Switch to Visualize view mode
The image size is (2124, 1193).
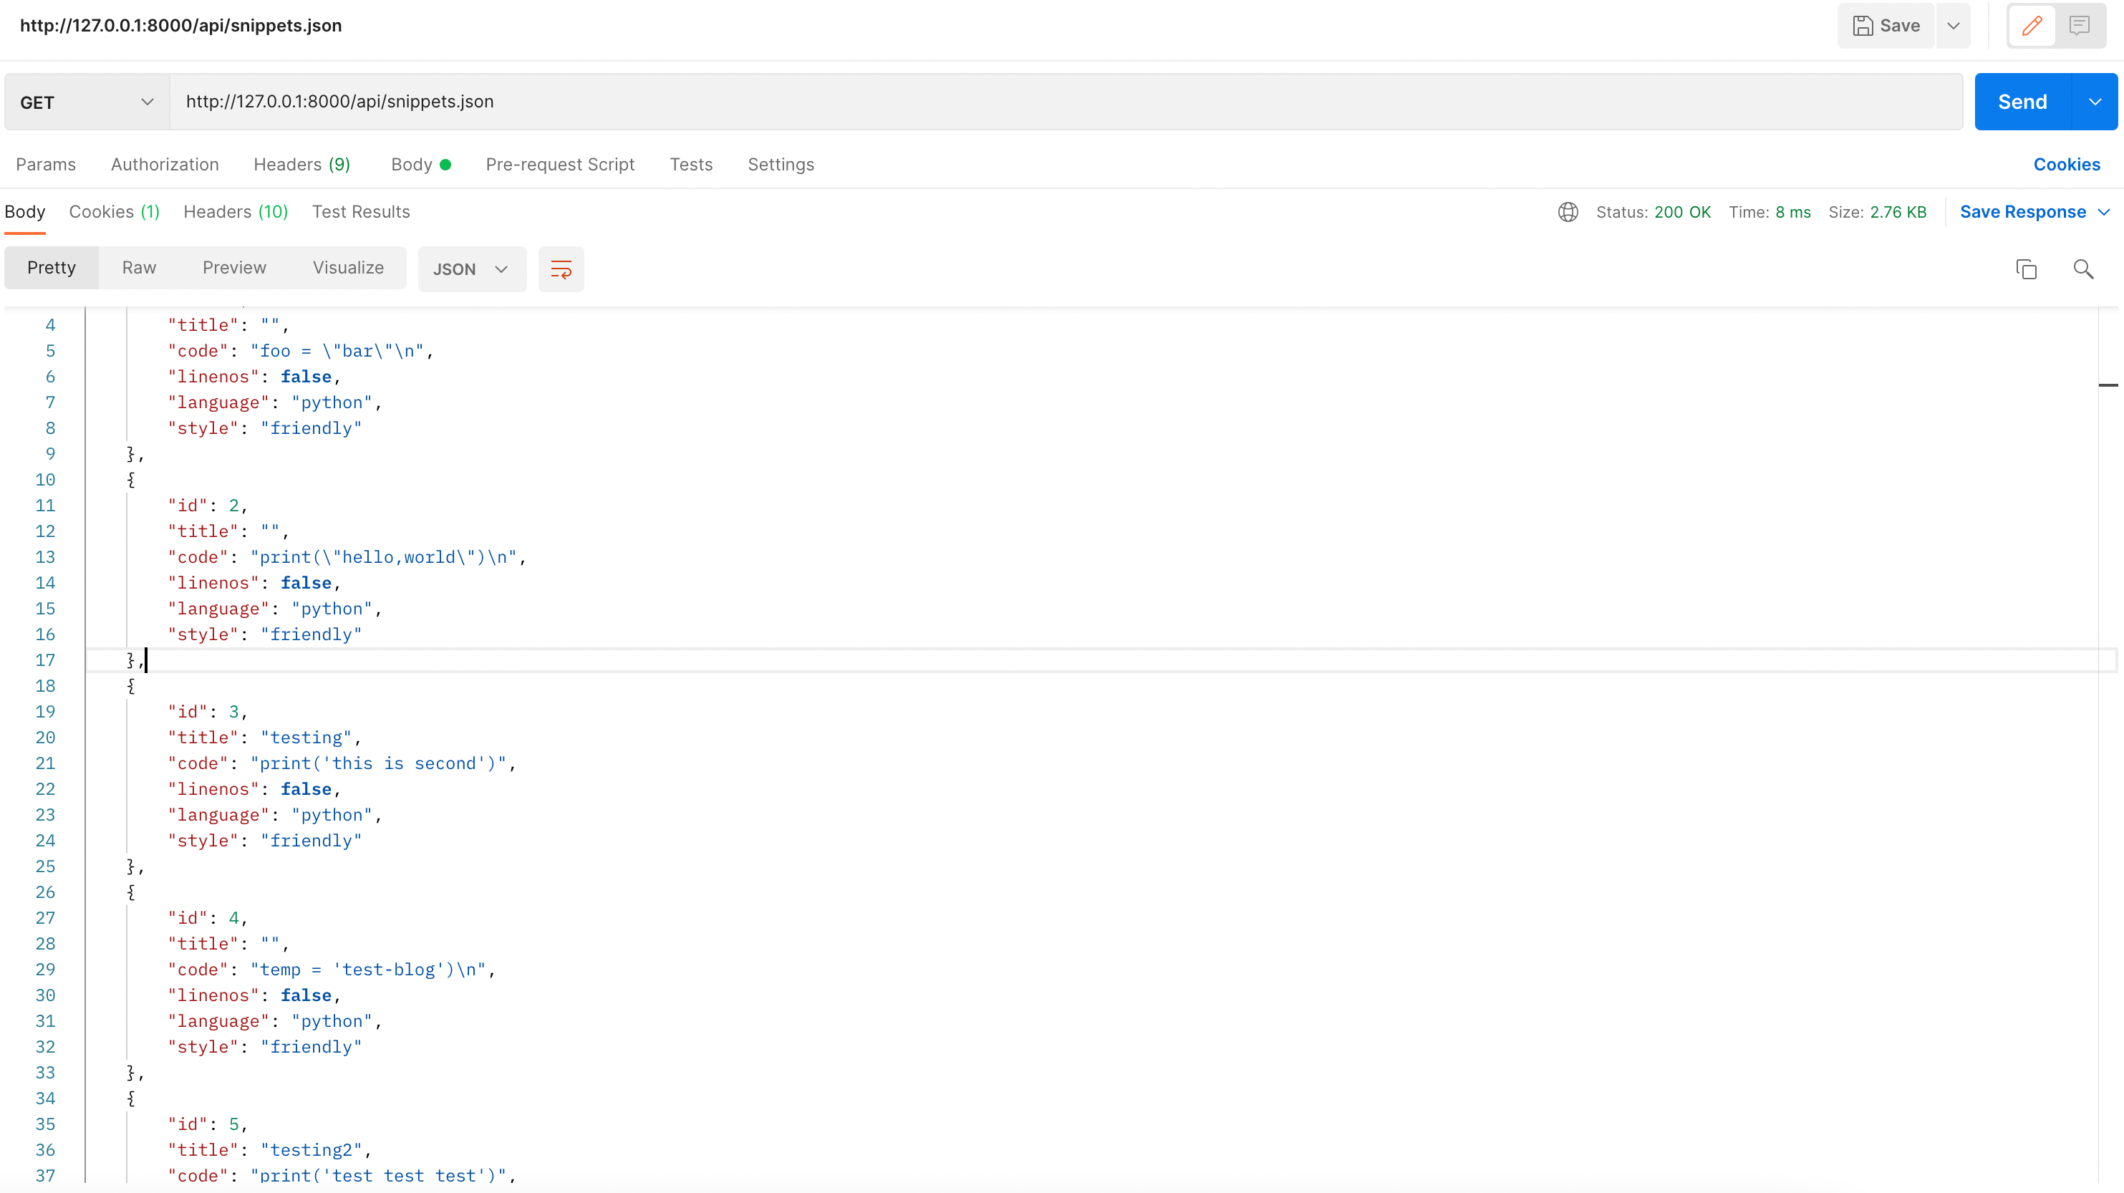pyautogui.click(x=348, y=267)
